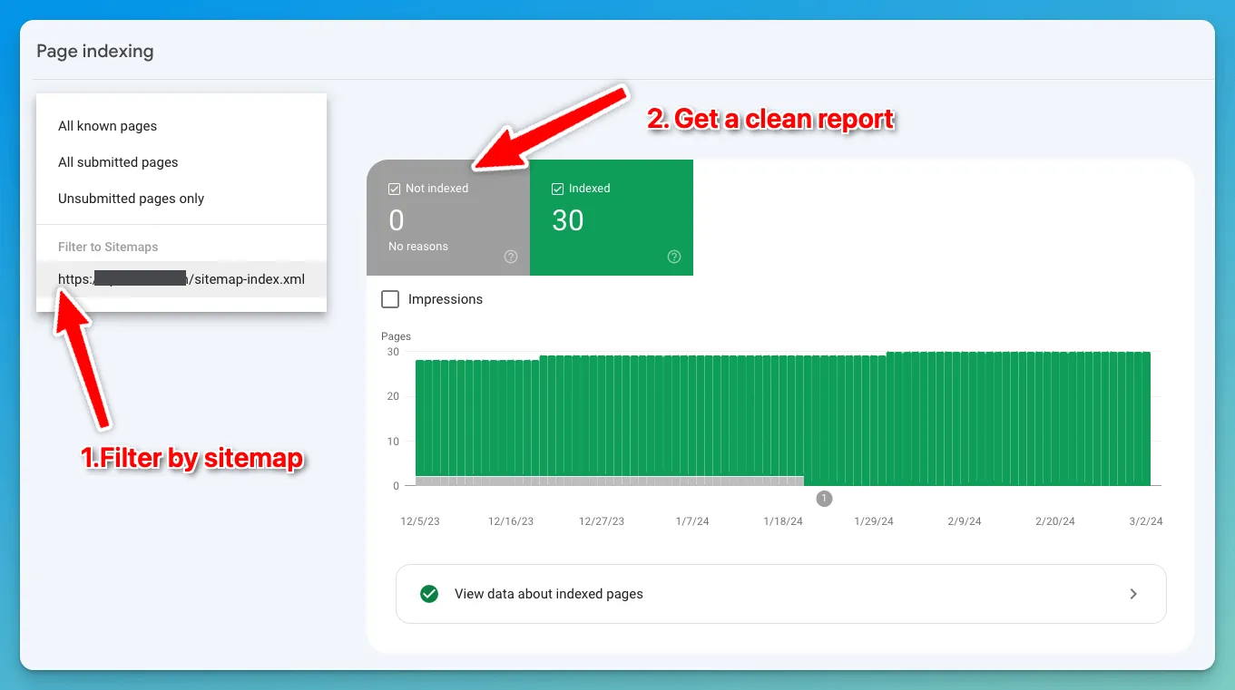Viewport: 1235px width, 690px height.
Task: Click the 'No reasons' text under Not indexed
Action: (x=418, y=247)
